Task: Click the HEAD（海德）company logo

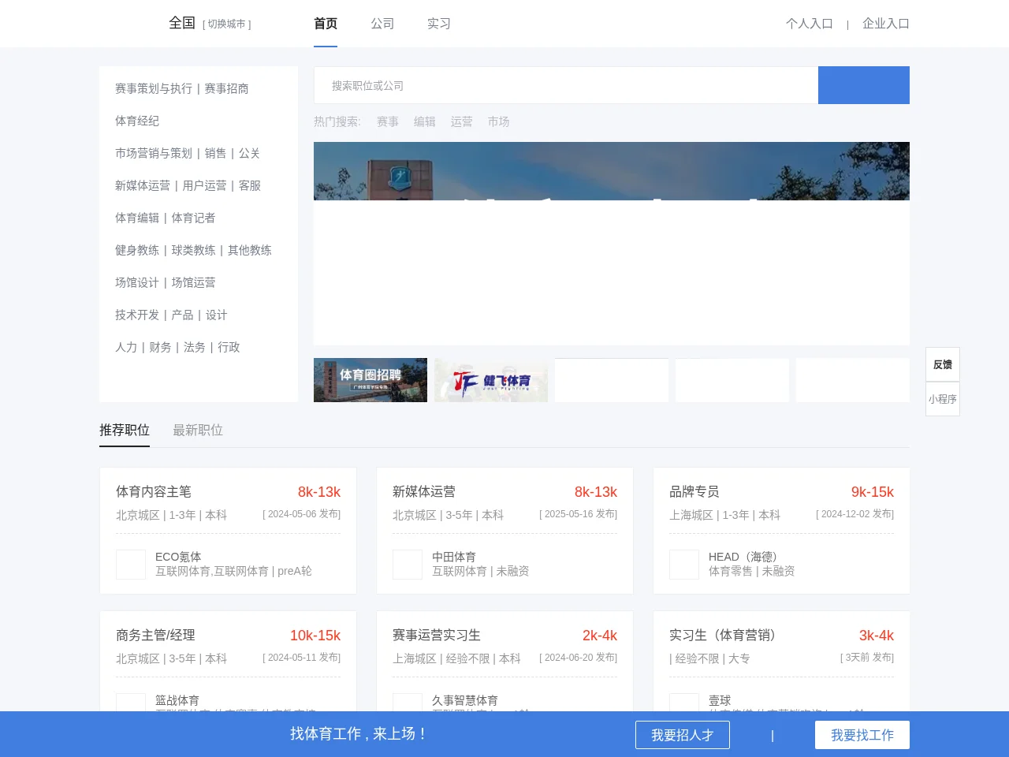Action: [x=684, y=565]
